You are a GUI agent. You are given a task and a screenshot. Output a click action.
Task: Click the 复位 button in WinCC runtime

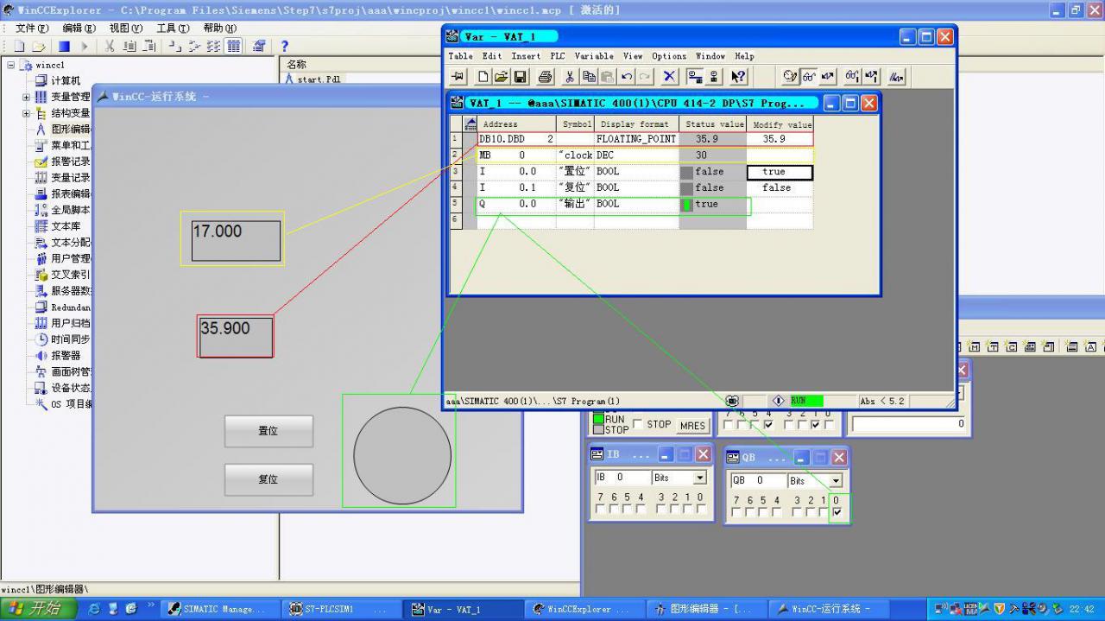click(x=268, y=479)
